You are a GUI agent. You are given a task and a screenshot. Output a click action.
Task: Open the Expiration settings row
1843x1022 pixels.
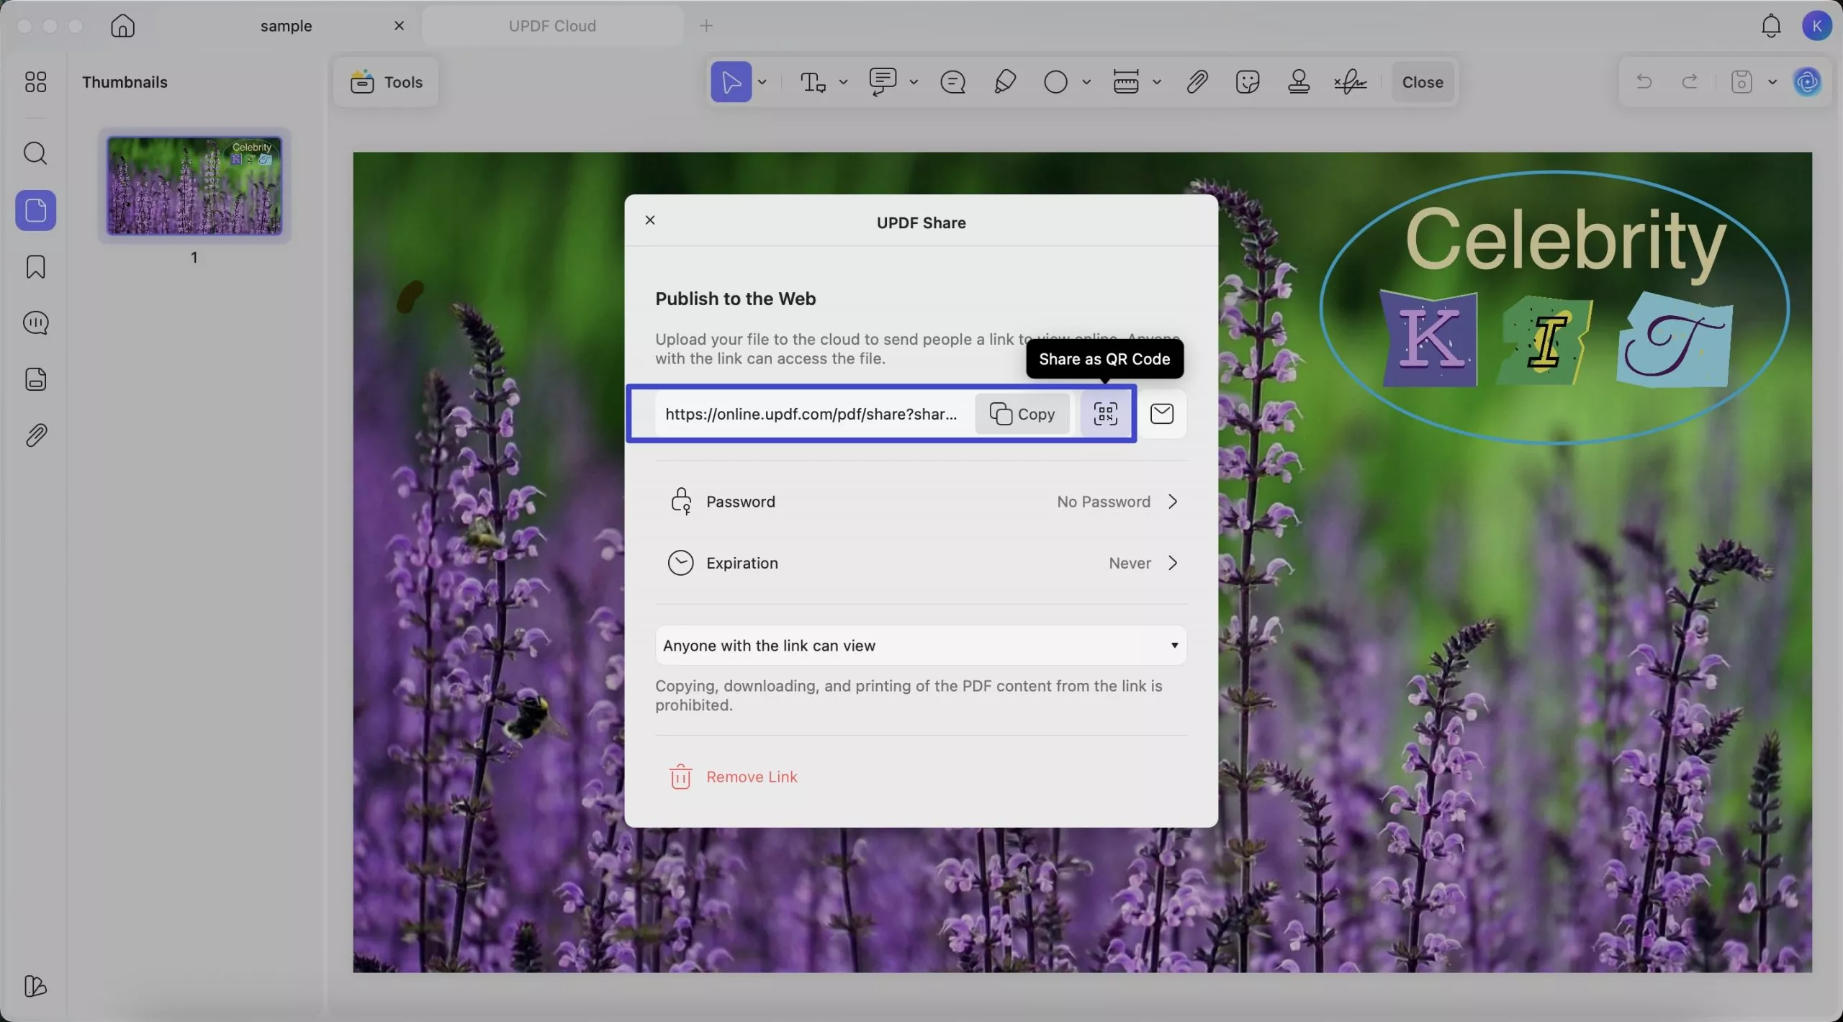click(921, 563)
